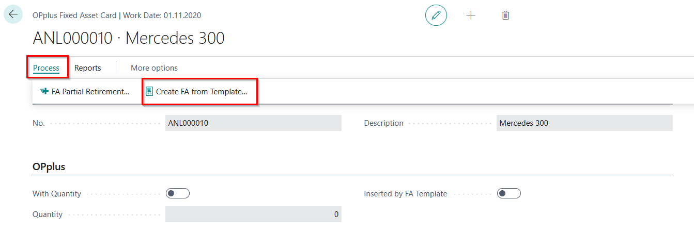This screenshot has height=250, width=694.
Task: Click the OPplus Fixed Asset Card caption
Action: pos(75,15)
